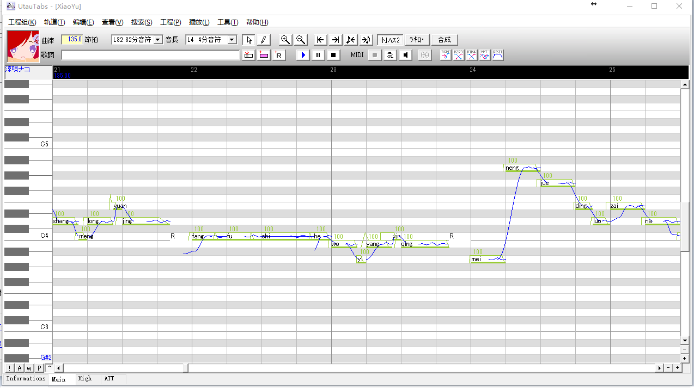Click the MIDI record button
Screen dimensions: 694x388
375,55
